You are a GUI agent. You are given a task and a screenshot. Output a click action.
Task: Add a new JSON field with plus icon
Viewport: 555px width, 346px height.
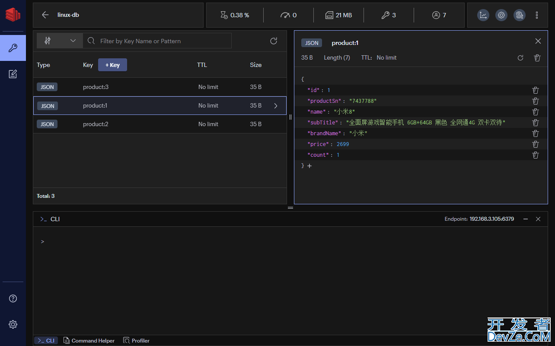point(309,166)
